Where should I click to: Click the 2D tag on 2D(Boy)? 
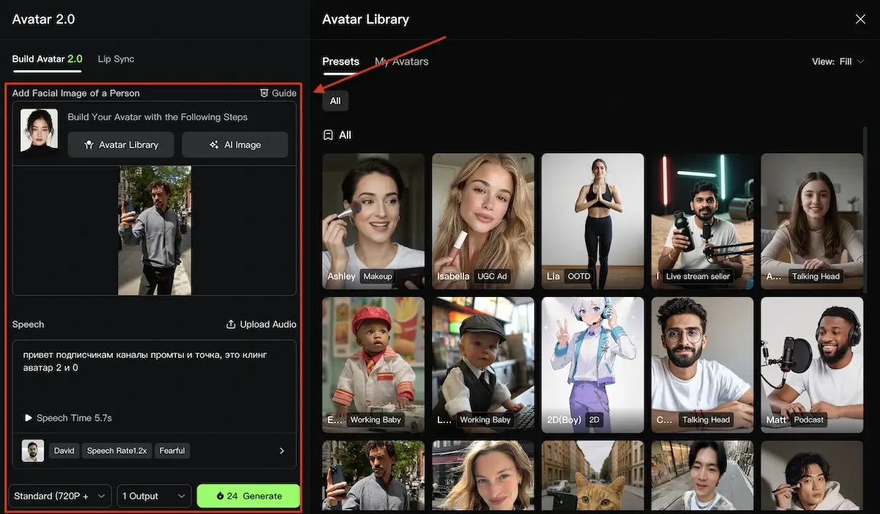(595, 420)
